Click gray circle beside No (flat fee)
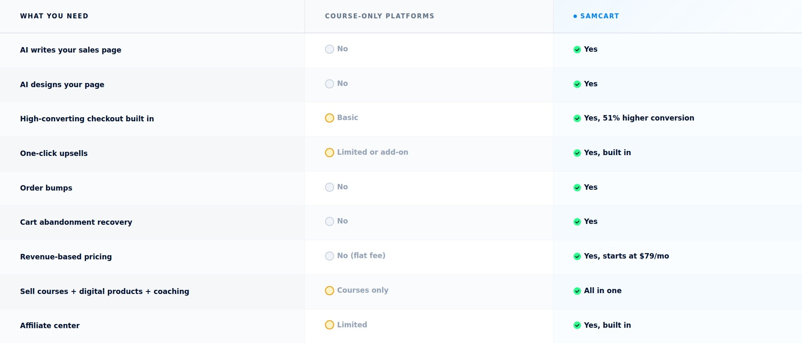802x344 pixels. 330,256
